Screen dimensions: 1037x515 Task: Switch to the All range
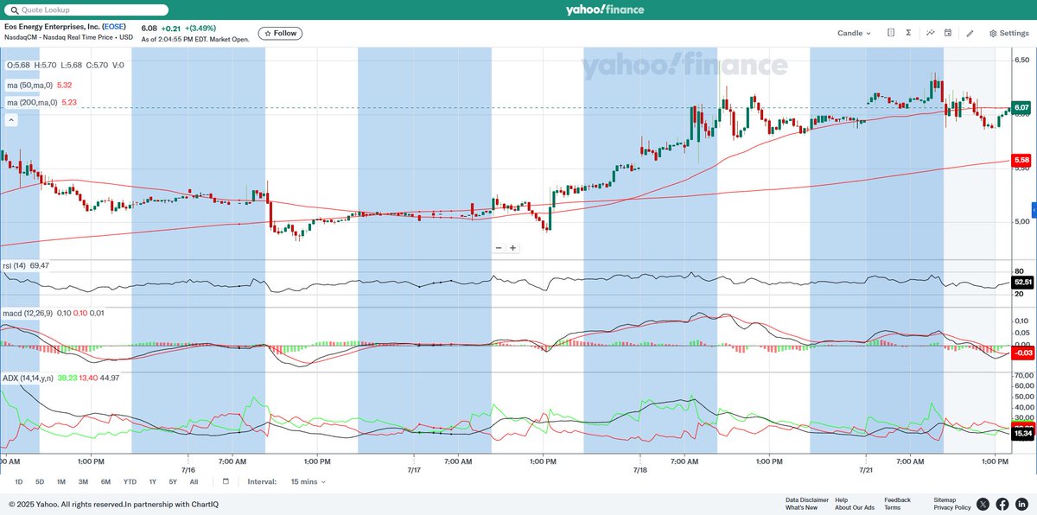(194, 481)
